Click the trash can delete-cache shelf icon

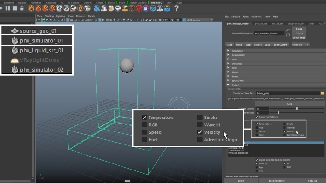22,8
